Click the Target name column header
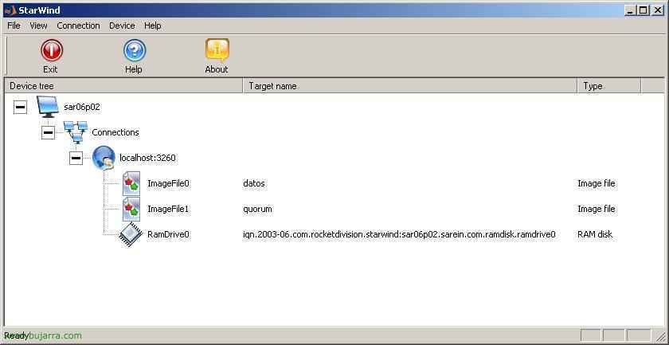The width and height of the screenshot is (669, 345). 410,86
